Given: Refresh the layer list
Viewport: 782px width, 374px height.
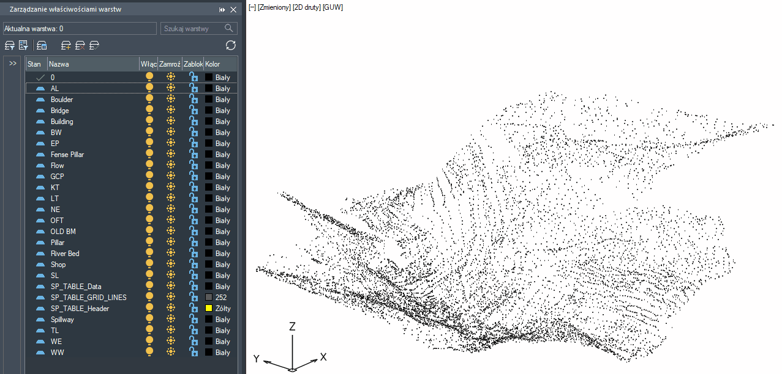Looking at the screenshot, I should coord(230,45).
